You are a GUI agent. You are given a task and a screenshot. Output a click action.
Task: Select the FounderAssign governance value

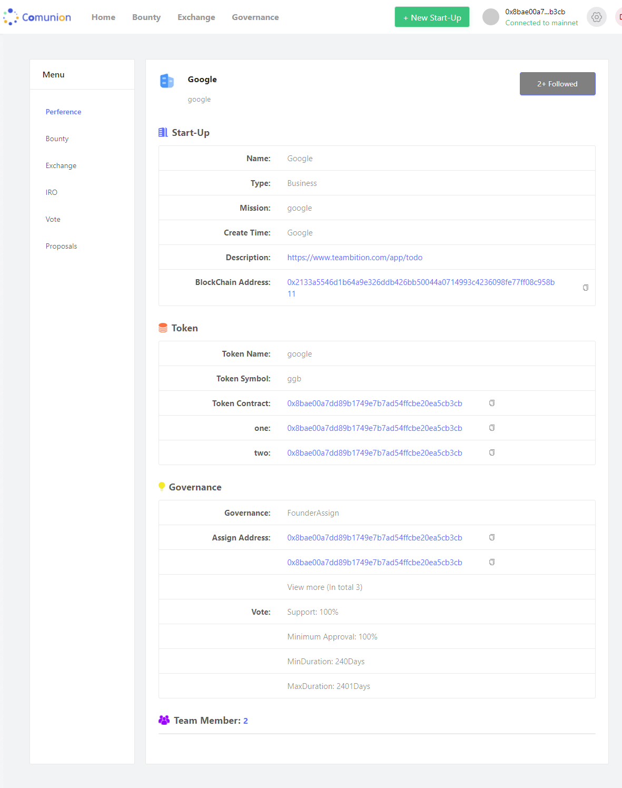(x=313, y=513)
